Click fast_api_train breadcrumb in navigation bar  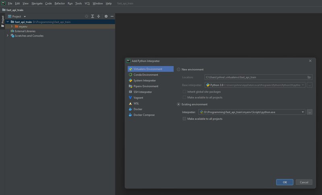point(13,10)
